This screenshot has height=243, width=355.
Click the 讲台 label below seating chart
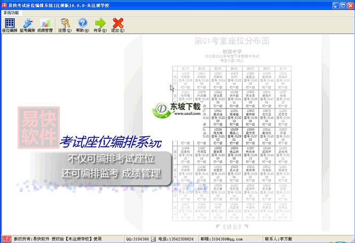click(232, 226)
